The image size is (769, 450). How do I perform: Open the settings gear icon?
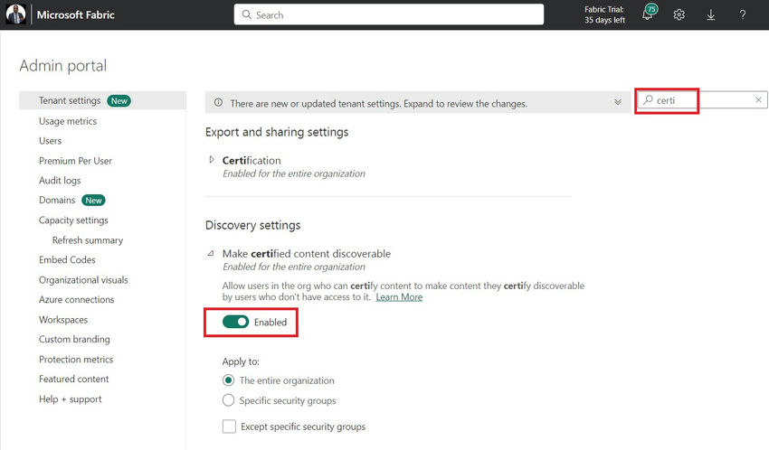coord(679,15)
